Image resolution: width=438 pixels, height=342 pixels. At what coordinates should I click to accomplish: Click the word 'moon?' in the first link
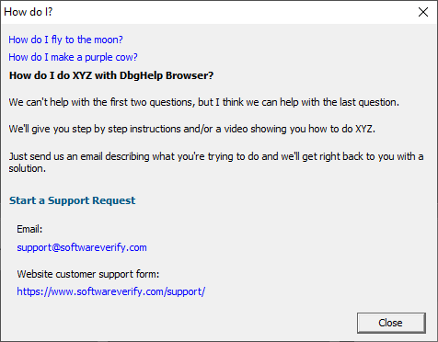(x=109, y=40)
